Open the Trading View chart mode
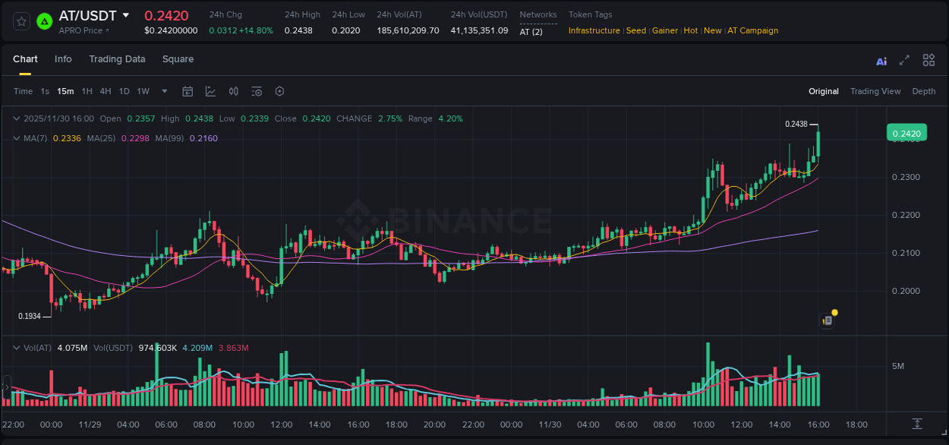The width and height of the screenshot is (949, 445). [x=875, y=91]
